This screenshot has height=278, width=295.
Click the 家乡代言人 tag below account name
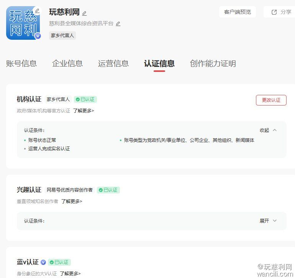[62, 36]
